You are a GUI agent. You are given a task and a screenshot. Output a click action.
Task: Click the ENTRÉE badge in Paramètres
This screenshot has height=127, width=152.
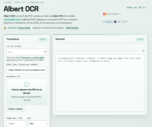(x=43, y=39)
